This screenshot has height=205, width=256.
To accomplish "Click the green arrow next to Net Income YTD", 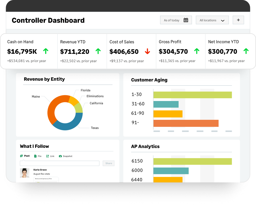I will [x=246, y=51].
